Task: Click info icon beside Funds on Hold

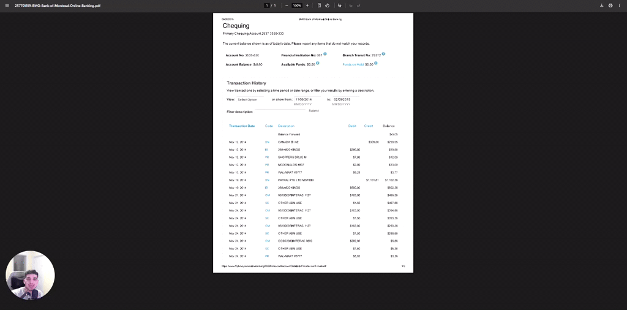Action: pyautogui.click(x=376, y=63)
